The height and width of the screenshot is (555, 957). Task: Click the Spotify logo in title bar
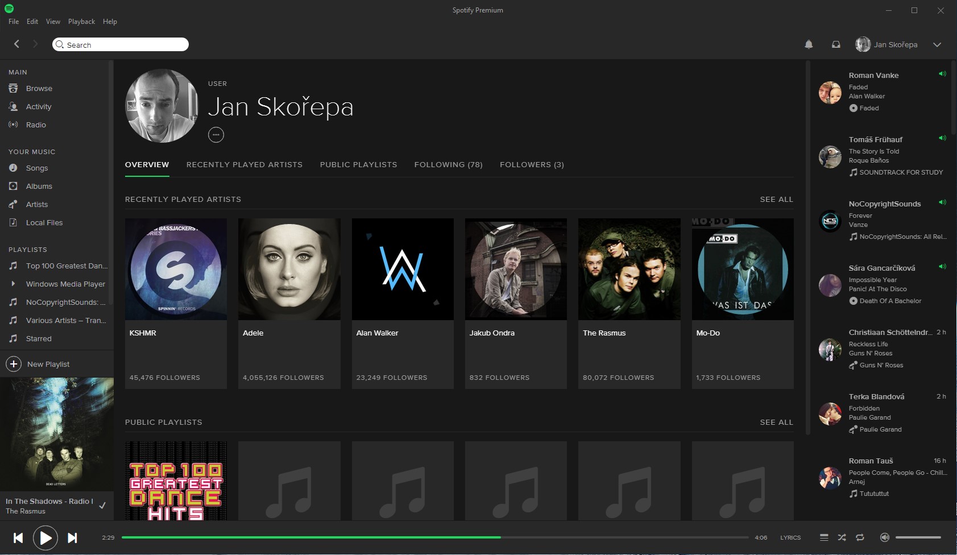[x=9, y=9]
